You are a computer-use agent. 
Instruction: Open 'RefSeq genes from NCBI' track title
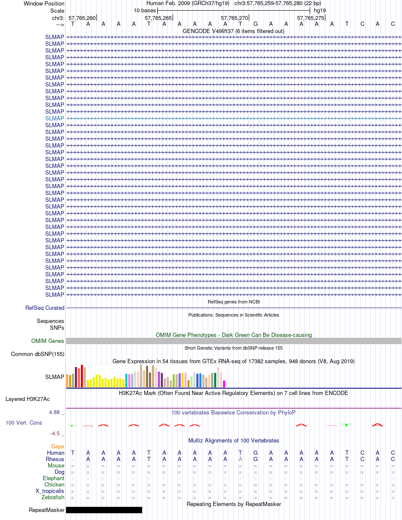point(234,302)
